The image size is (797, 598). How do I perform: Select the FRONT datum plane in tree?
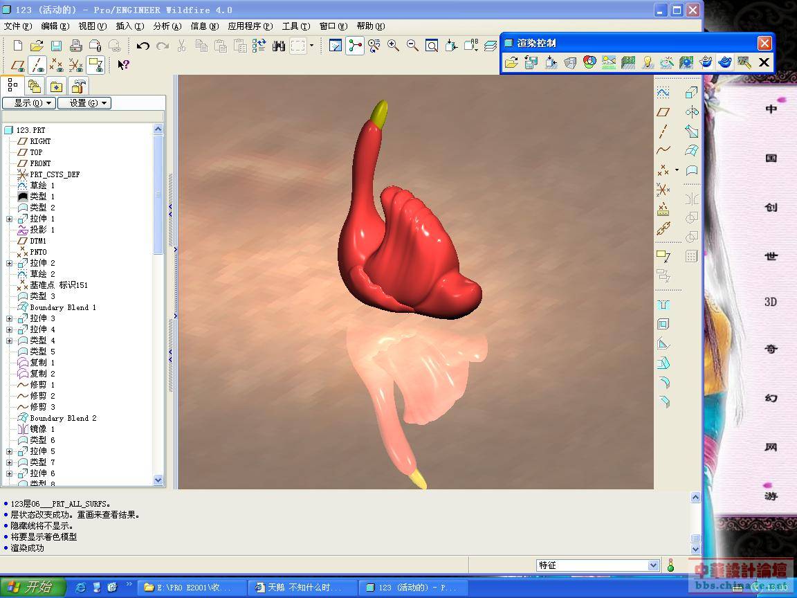tap(40, 164)
